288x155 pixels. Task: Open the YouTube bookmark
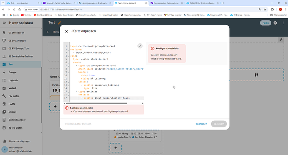pos(26,15)
